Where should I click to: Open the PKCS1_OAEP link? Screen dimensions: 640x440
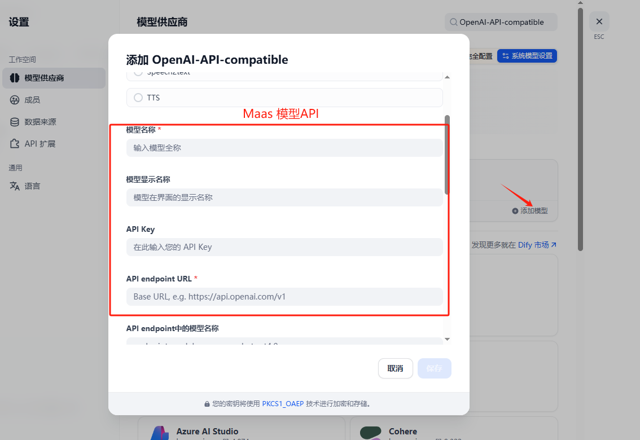pyautogui.click(x=283, y=404)
